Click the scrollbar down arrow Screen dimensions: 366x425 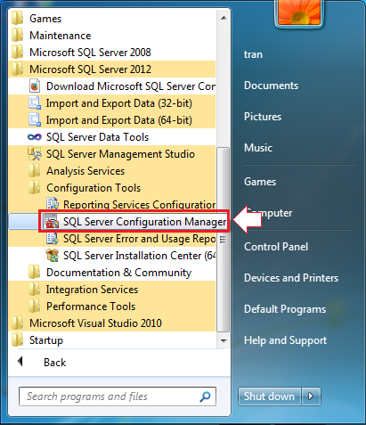point(224,340)
